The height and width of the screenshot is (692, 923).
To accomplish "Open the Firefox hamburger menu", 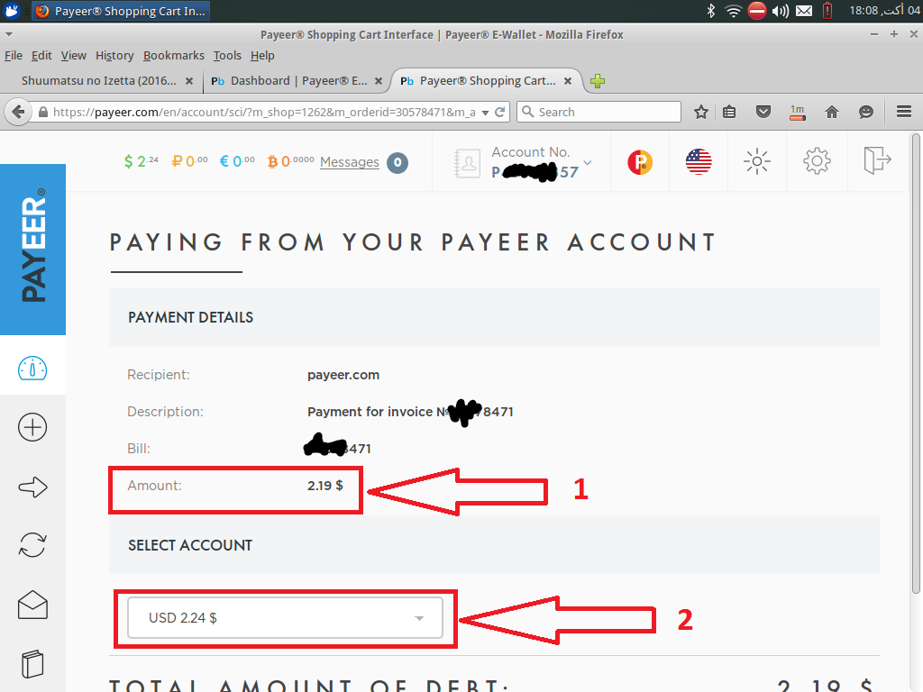I will pos(904,112).
